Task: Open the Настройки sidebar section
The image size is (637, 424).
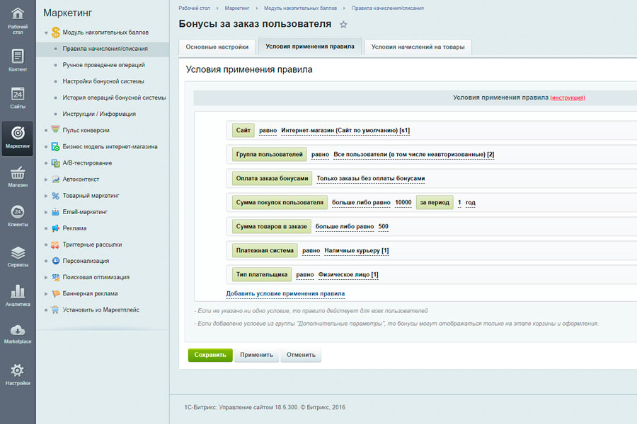Action: tap(16, 371)
